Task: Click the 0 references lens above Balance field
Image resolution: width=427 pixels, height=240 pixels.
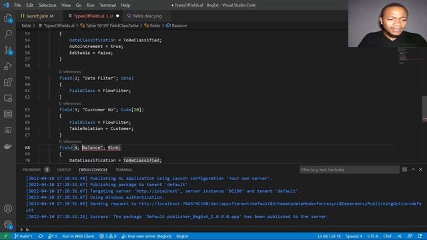Action: pyautogui.click(x=70, y=141)
